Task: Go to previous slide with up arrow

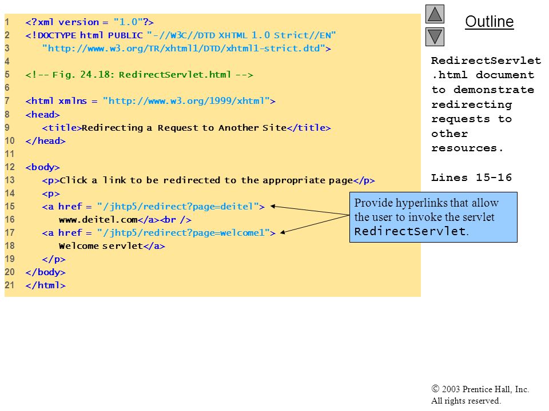Action: (435, 14)
